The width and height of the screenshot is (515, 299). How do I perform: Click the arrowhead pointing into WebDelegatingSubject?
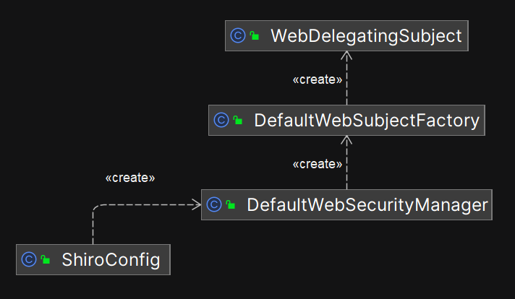pos(346,56)
